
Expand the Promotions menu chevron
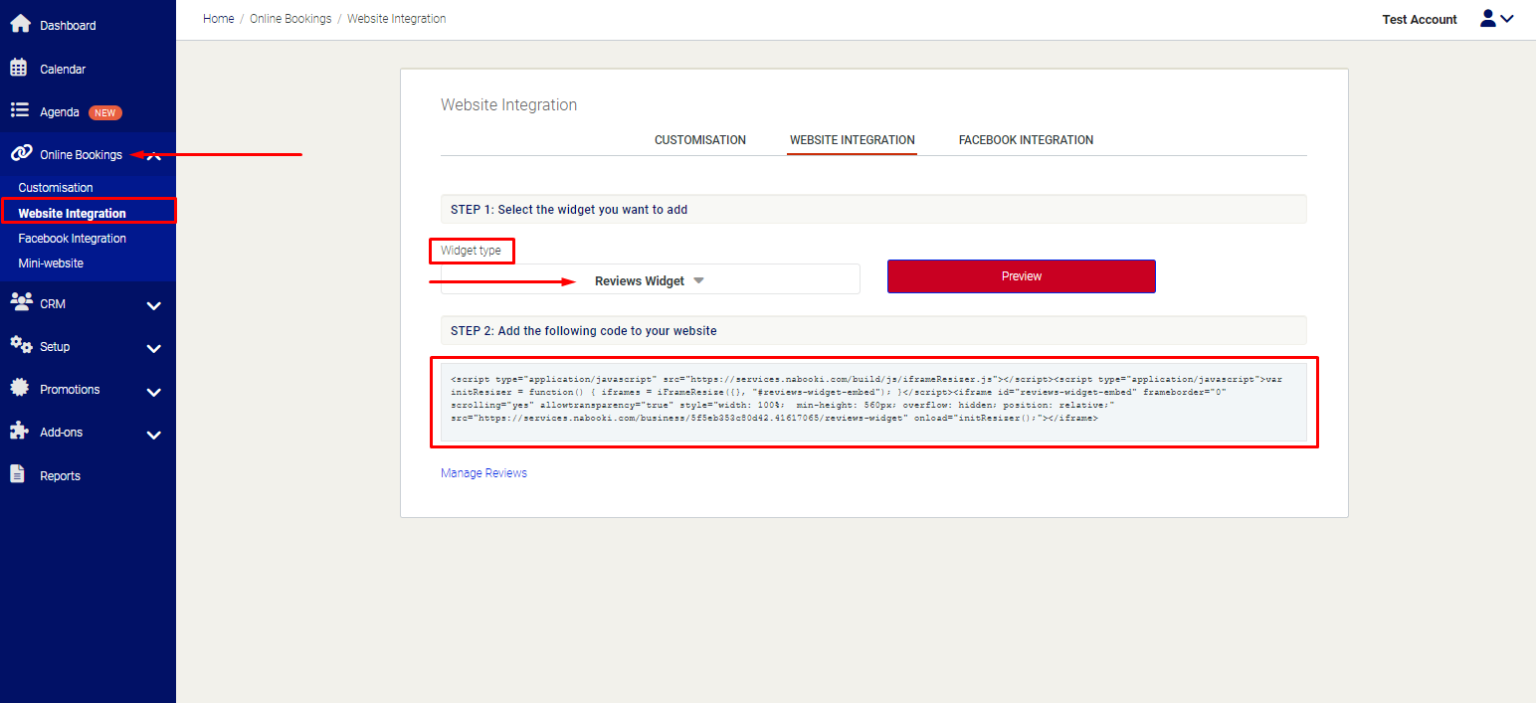[154, 392]
